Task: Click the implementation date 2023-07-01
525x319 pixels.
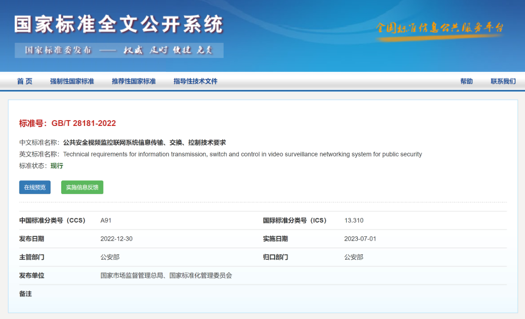Action: [360, 239]
